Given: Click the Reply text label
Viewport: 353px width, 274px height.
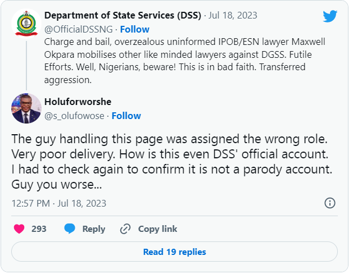Looking at the screenshot, I should click(x=94, y=229).
